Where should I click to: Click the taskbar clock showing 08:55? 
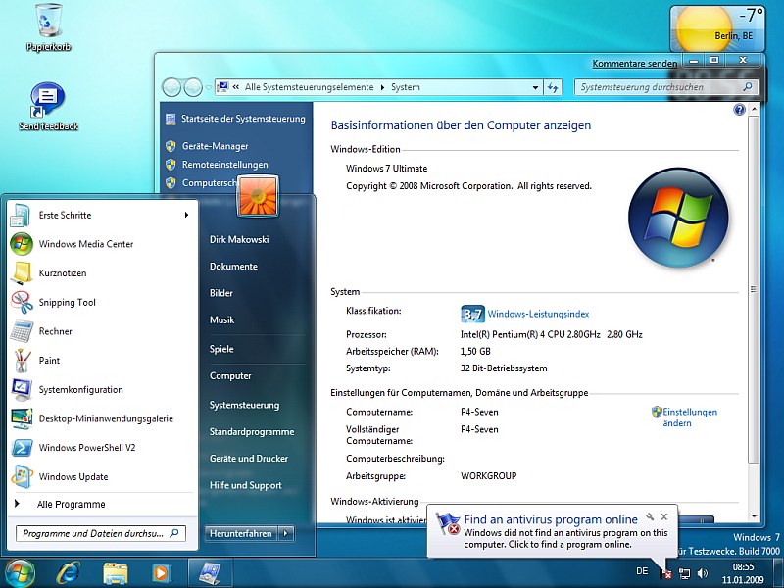click(743, 573)
